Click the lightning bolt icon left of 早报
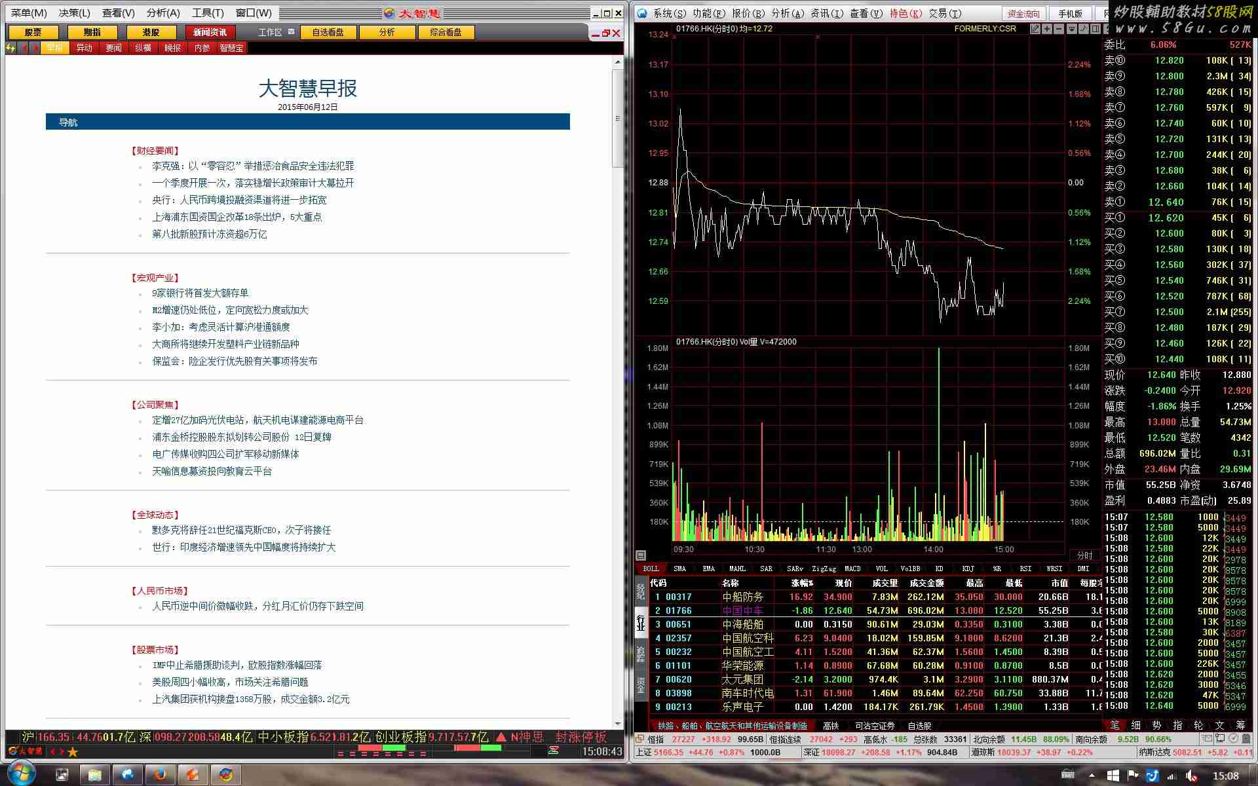The image size is (1258, 786). (10, 48)
